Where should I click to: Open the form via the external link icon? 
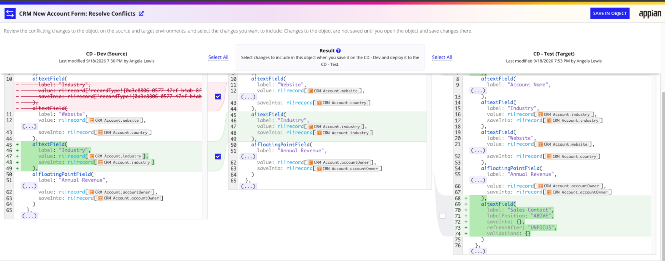[141, 14]
